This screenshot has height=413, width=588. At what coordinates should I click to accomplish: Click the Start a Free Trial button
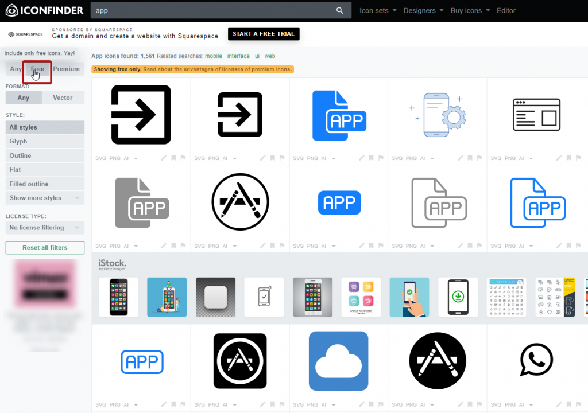(263, 34)
